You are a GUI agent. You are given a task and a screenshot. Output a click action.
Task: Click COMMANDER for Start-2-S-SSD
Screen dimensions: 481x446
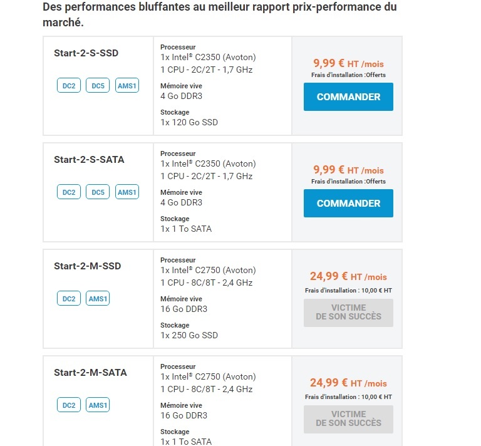348,97
